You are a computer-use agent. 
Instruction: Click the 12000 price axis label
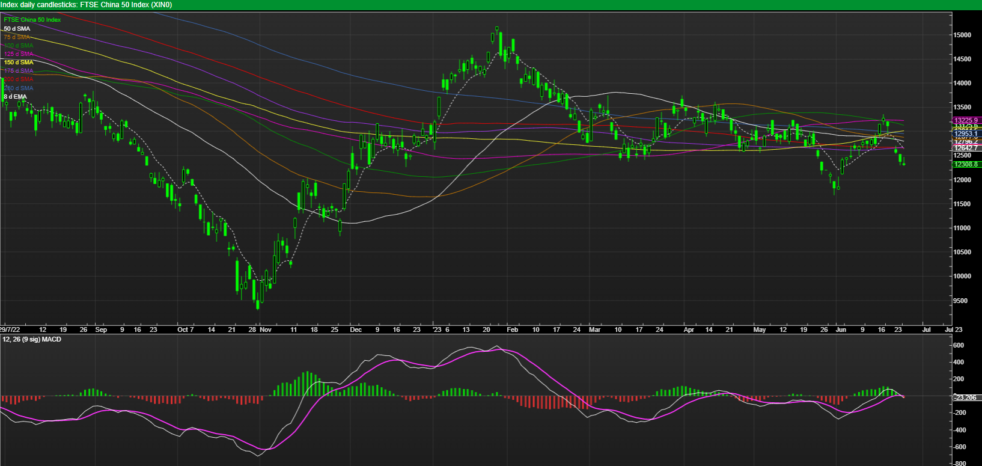coord(962,180)
